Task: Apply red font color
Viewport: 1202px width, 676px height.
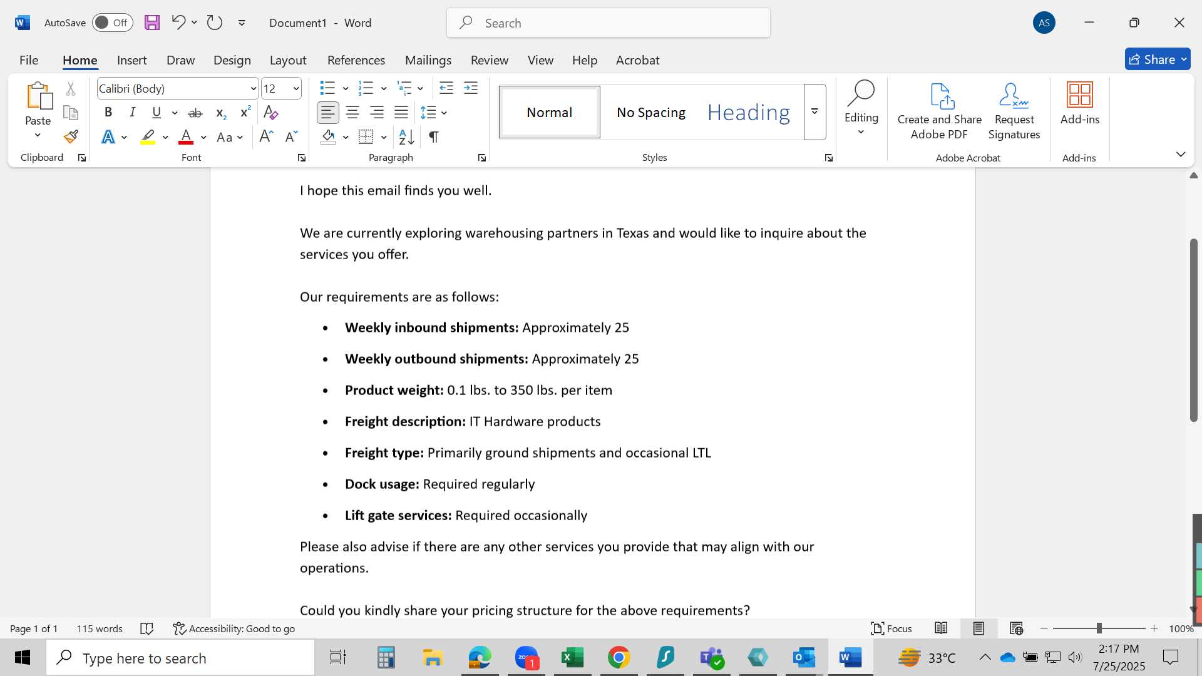Action: tap(186, 136)
